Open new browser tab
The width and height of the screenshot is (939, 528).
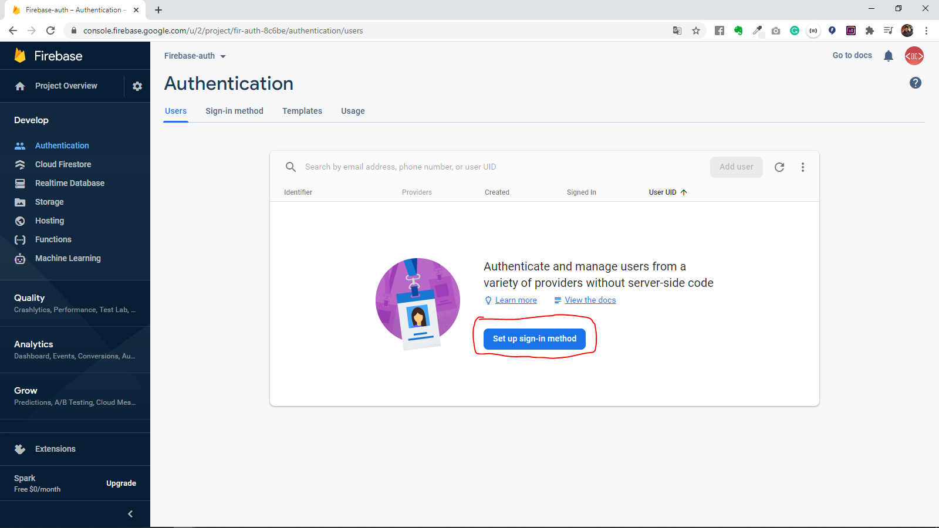(158, 10)
